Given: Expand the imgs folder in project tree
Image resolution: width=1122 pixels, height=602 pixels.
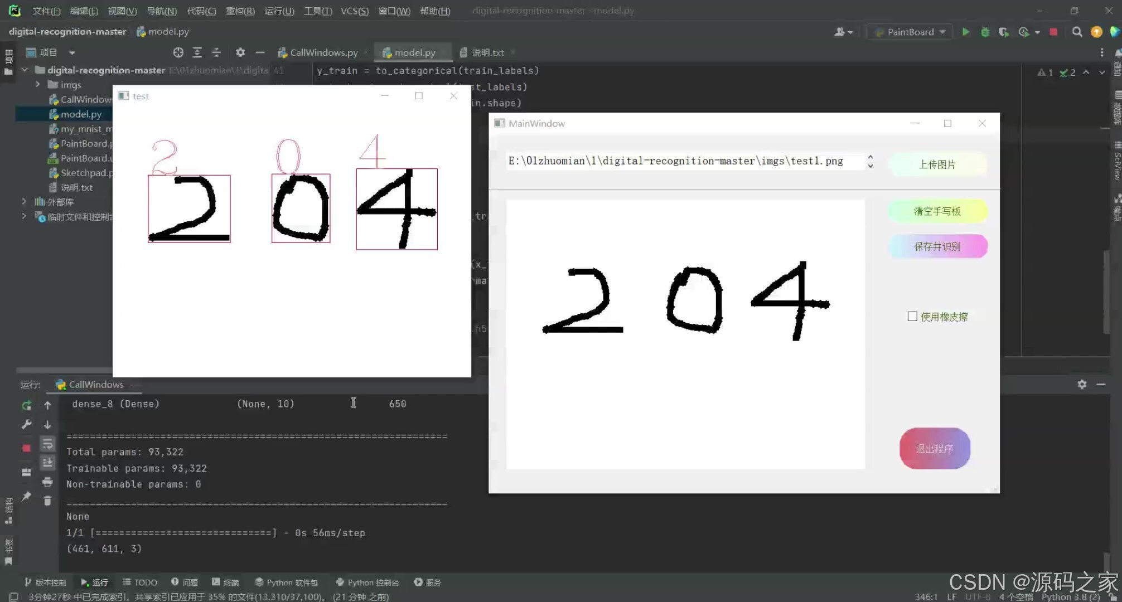Looking at the screenshot, I should click(x=37, y=84).
